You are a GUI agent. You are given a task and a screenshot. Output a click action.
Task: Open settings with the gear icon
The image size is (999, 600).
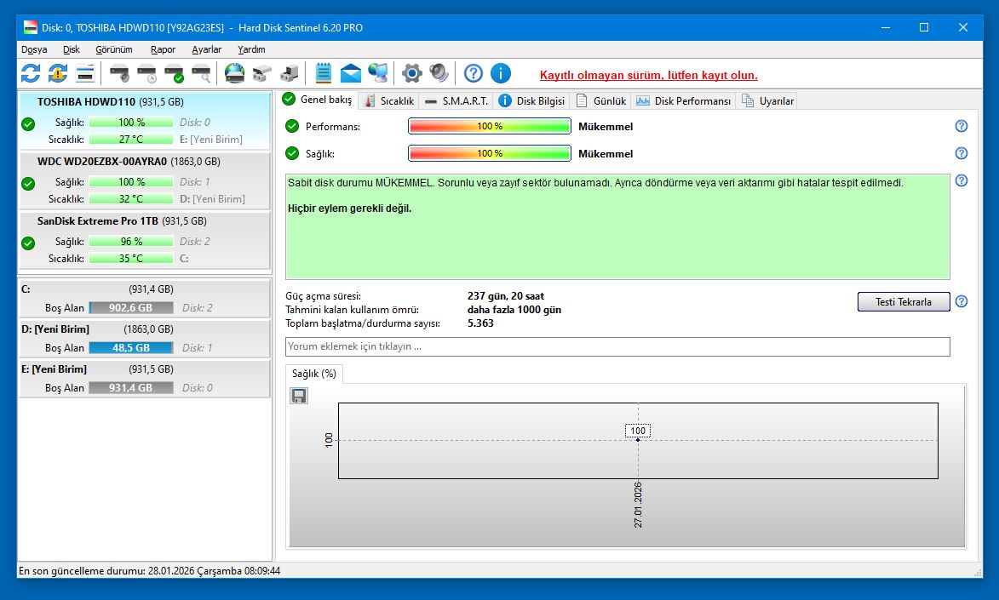click(x=412, y=73)
